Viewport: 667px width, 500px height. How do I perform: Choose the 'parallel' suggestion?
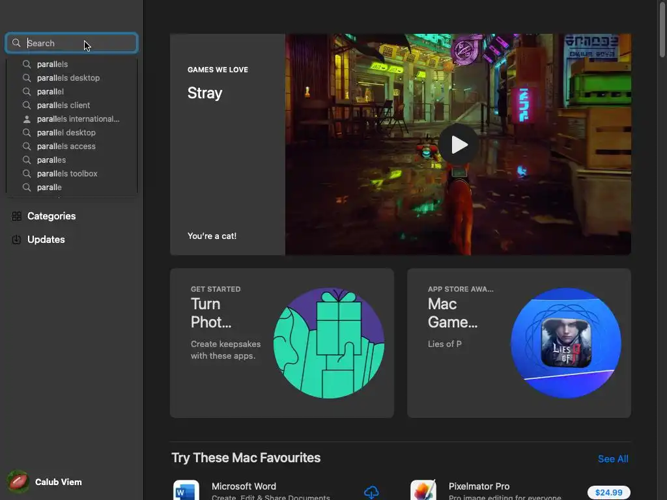pyautogui.click(x=72, y=91)
